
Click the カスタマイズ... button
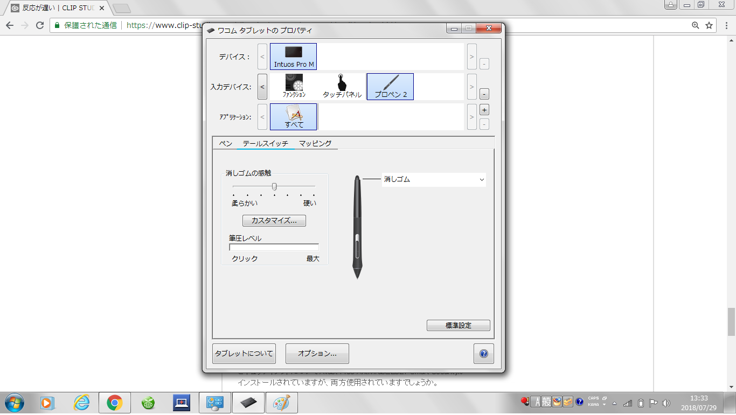[274, 221]
